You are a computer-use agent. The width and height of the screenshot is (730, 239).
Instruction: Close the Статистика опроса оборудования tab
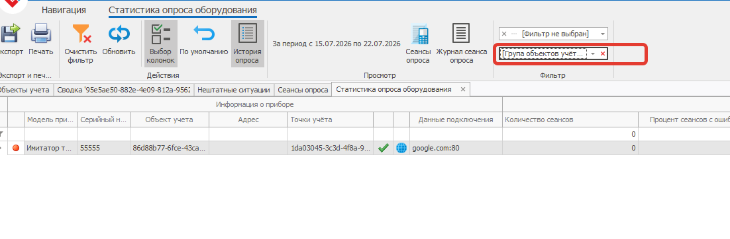(463, 89)
